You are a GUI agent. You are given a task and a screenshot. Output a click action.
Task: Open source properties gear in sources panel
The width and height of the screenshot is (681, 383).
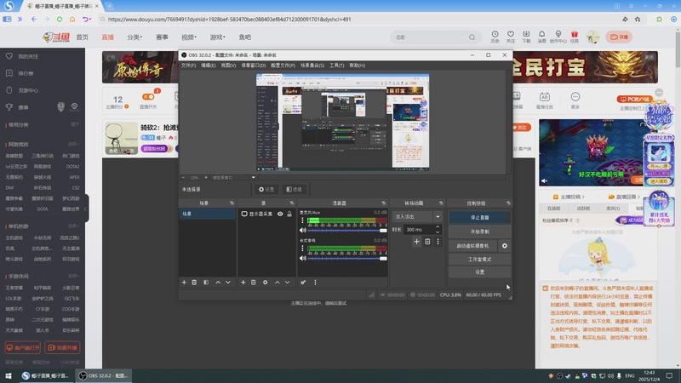click(x=266, y=282)
